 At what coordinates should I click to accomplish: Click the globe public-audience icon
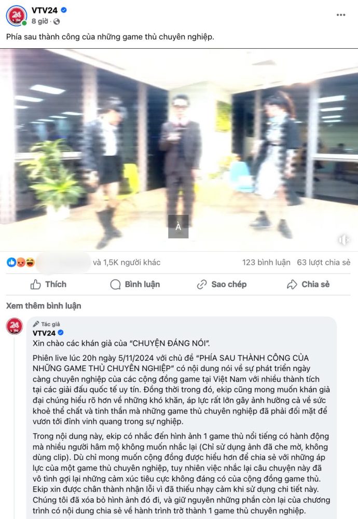57,21
